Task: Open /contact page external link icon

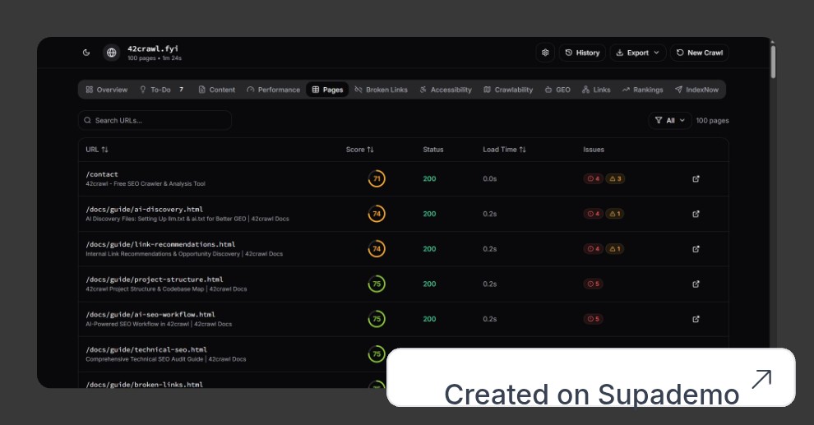Action: (696, 178)
